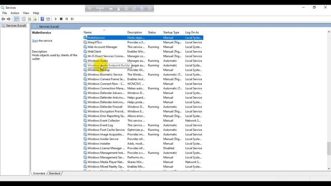The image size is (331, 186).
Task: Click the Back arrow toolbar icon
Action: click(3, 19)
